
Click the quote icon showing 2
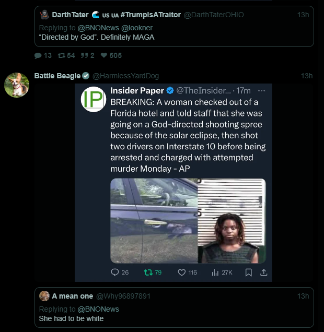pos(84,55)
